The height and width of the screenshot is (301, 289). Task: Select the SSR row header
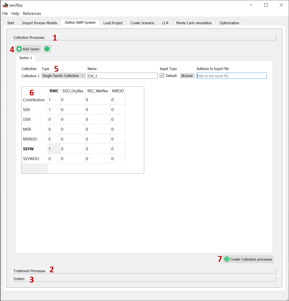pyautogui.click(x=35, y=110)
